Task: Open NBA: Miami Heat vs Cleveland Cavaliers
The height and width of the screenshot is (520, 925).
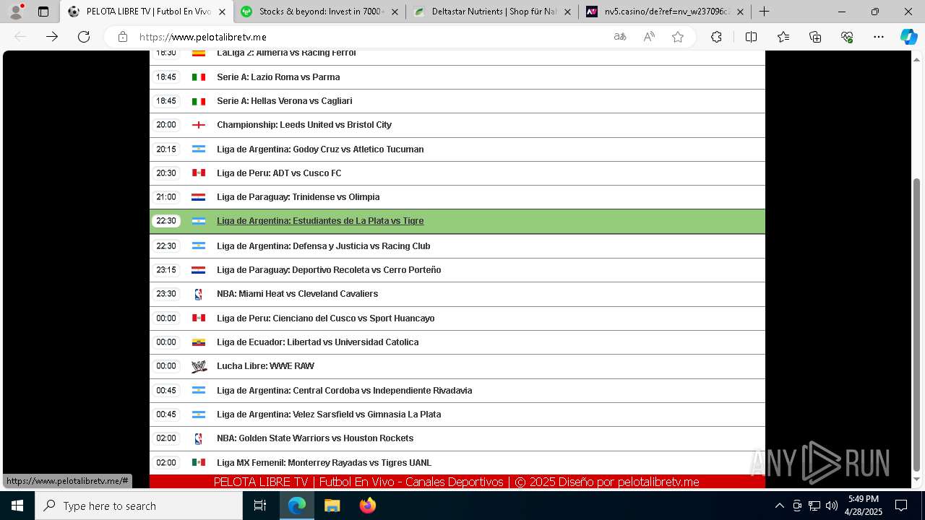Action: [x=298, y=294]
